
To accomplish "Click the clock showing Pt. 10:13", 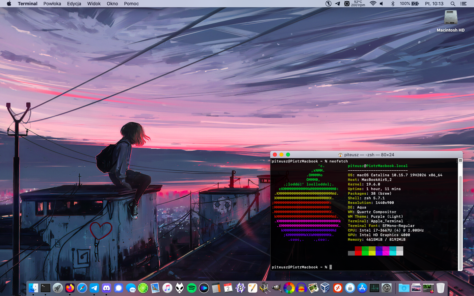I will [x=434, y=4].
